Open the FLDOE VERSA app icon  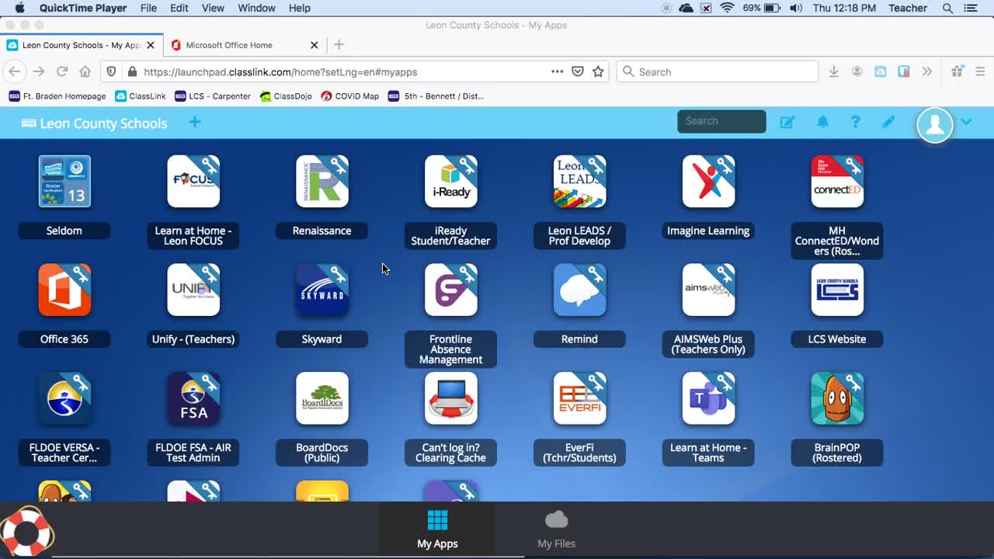[64, 399]
